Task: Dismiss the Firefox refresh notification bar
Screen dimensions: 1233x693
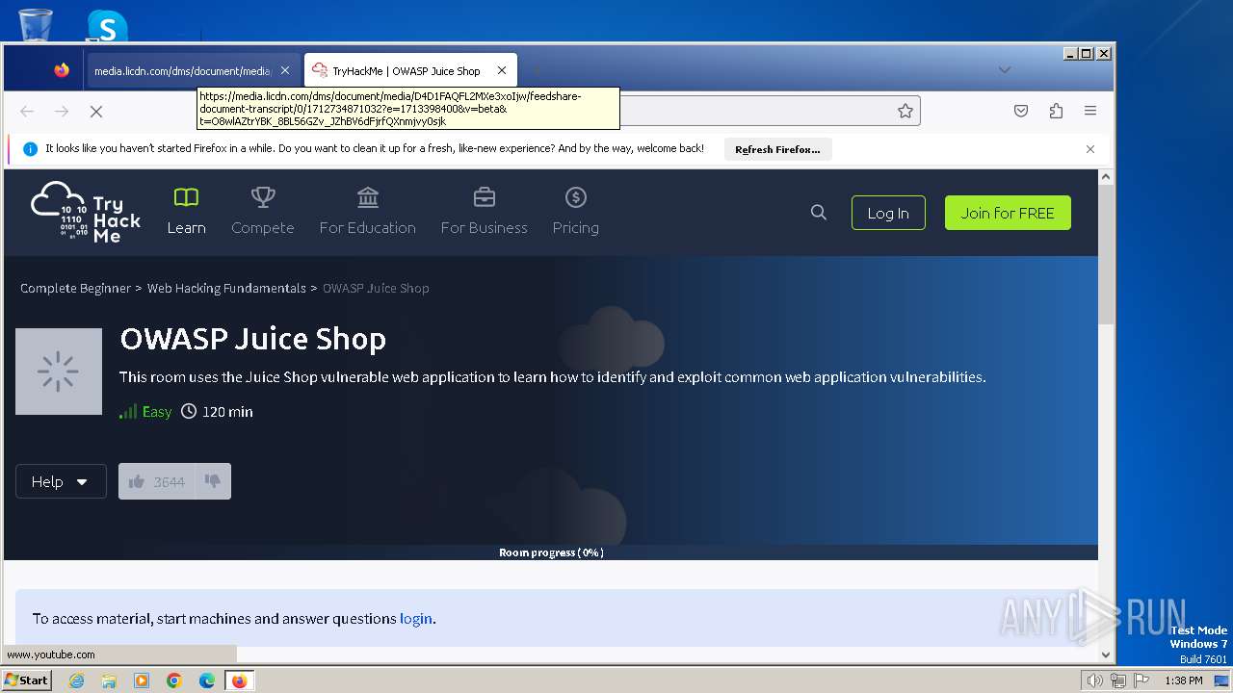Action: coord(1090,149)
